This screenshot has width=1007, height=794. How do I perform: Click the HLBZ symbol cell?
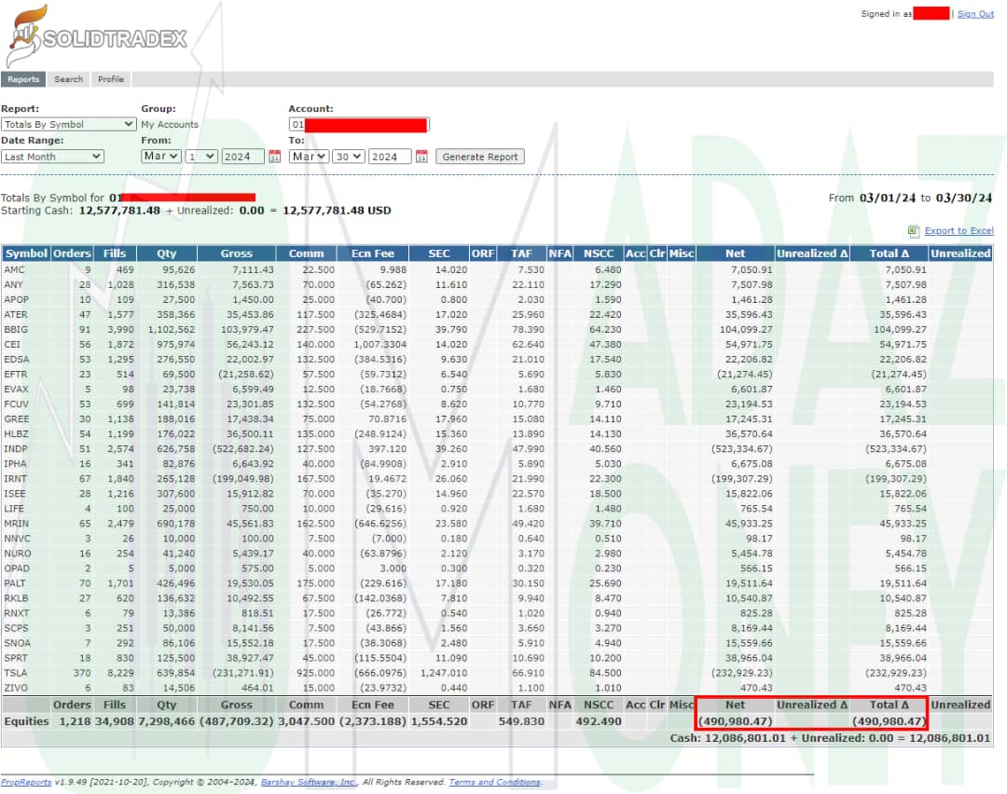point(16,434)
